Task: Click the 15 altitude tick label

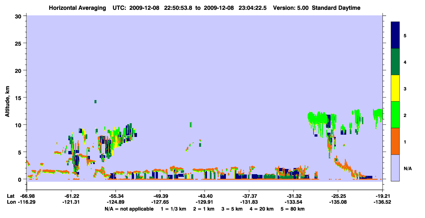Action: click(x=19, y=98)
